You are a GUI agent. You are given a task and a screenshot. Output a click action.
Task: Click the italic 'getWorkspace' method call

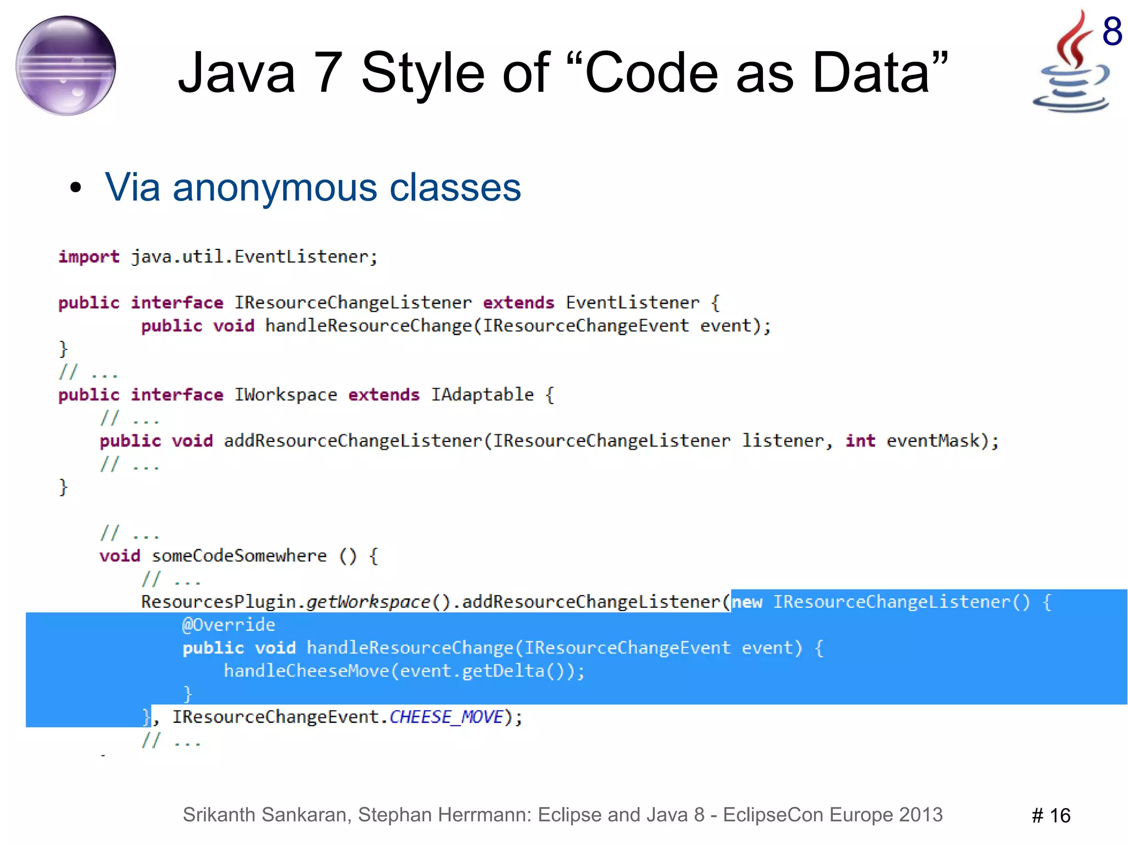pyautogui.click(x=368, y=602)
